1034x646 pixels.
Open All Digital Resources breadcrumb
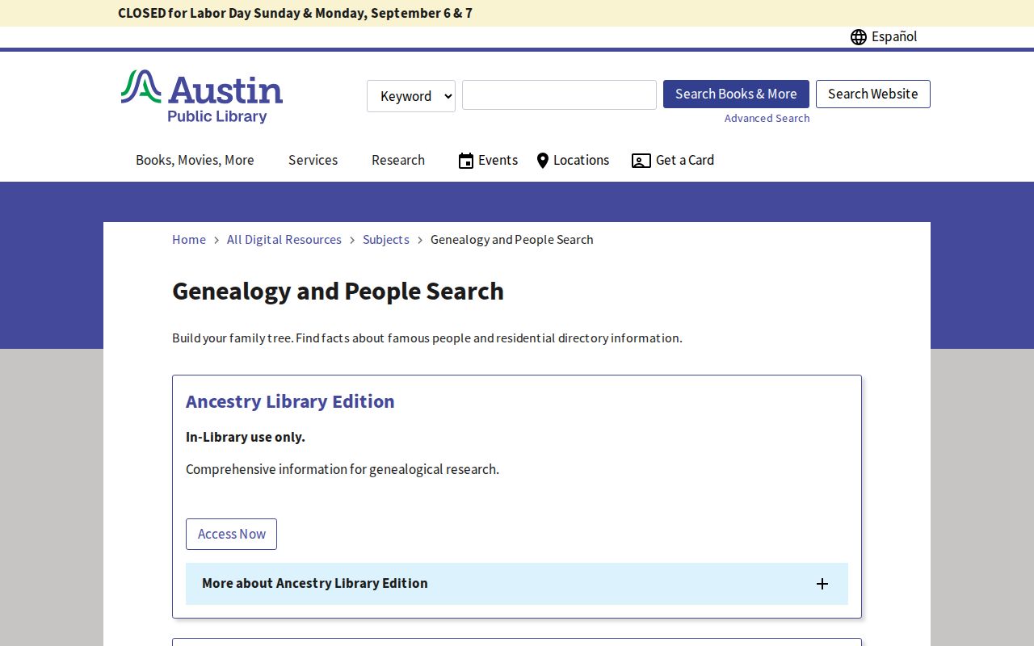point(284,239)
